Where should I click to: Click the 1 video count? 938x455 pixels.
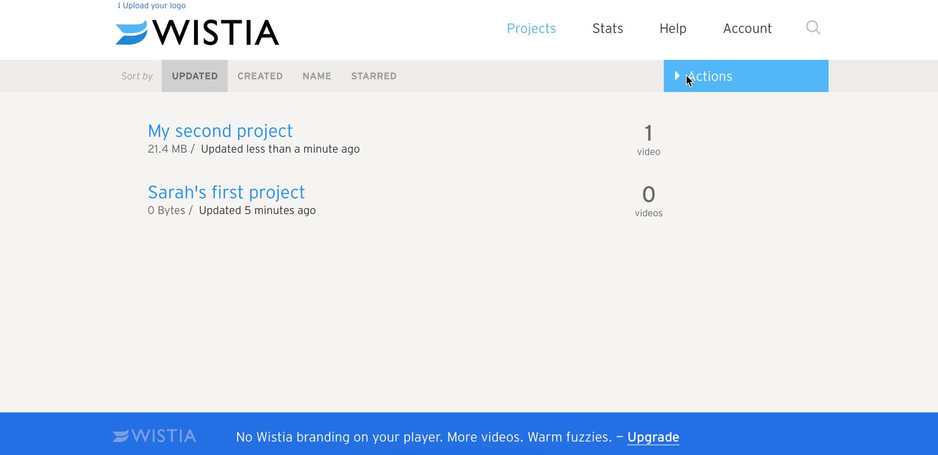tap(648, 140)
